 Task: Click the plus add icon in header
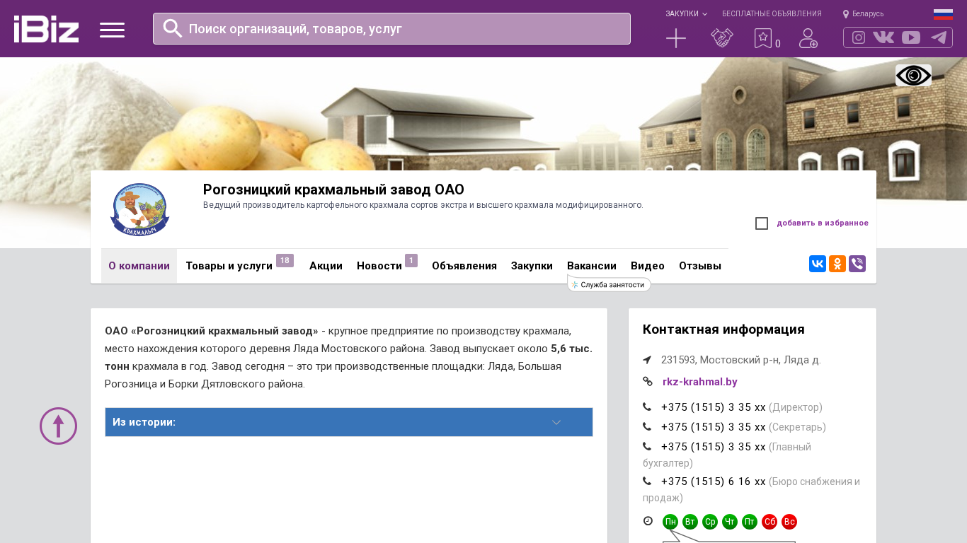click(676, 38)
